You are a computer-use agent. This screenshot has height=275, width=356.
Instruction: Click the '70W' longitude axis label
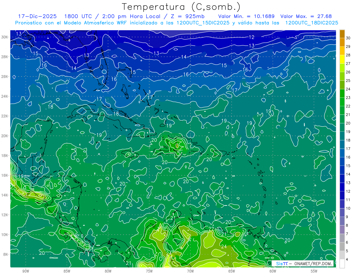click(190, 271)
